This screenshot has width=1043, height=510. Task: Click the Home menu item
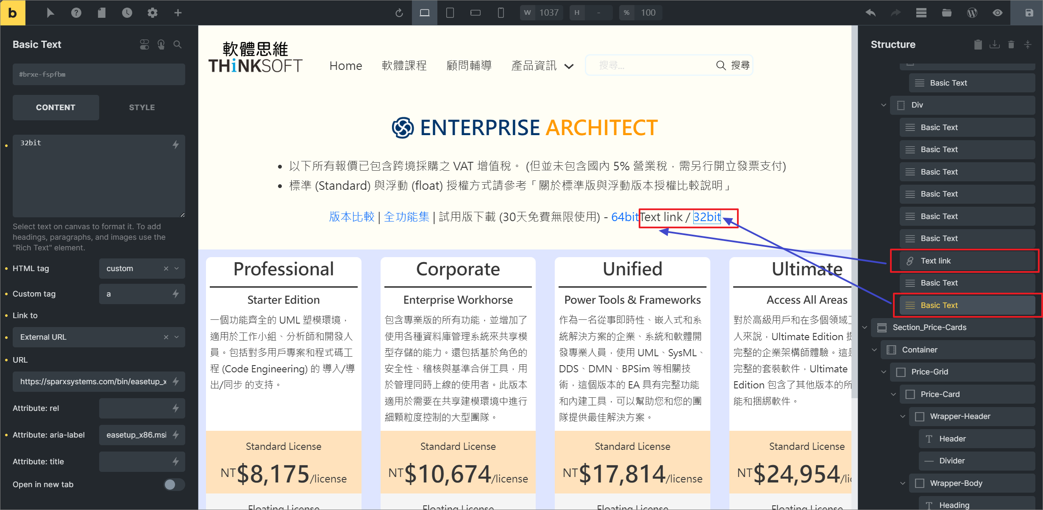point(346,66)
